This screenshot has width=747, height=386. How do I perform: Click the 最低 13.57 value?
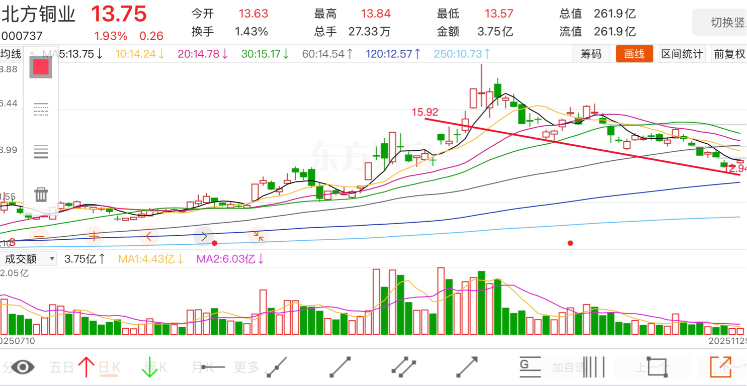pos(499,14)
